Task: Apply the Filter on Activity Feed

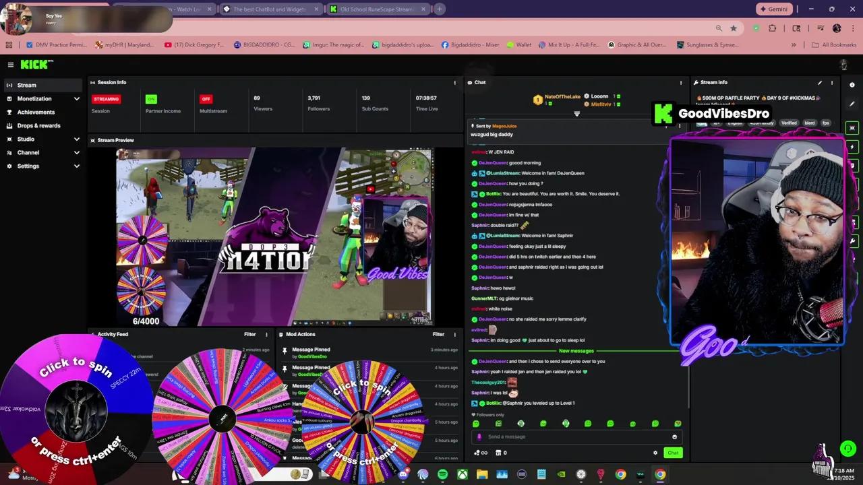Action: point(249,333)
